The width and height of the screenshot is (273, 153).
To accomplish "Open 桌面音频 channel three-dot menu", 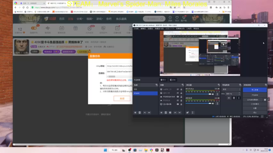I will tap(217, 103).
